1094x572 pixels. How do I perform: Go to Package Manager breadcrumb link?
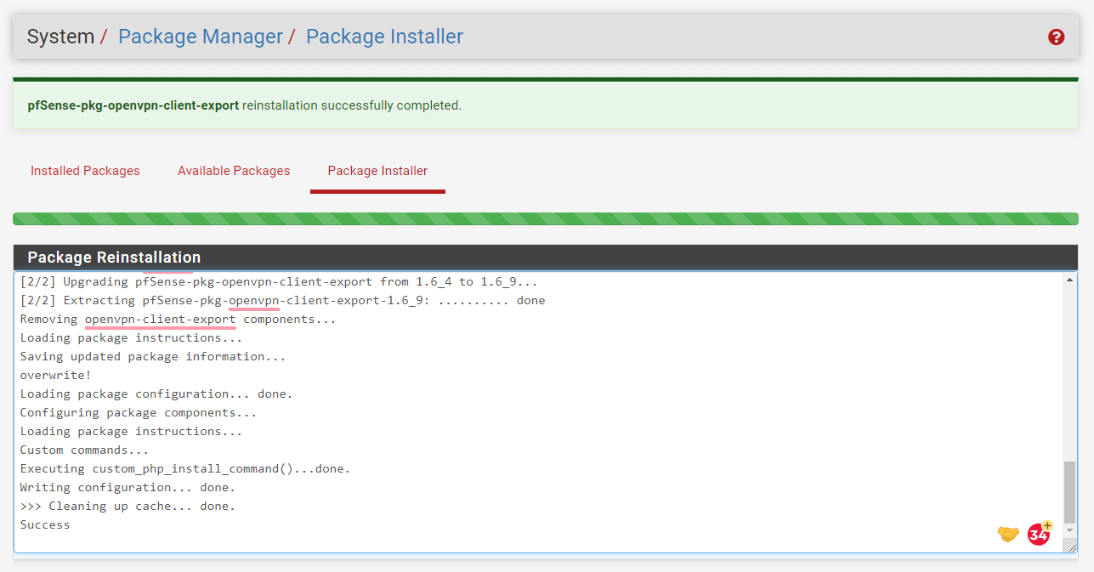coord(201,37)
